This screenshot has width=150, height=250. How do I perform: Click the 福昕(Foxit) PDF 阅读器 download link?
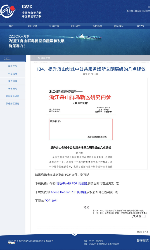point(71,183)
